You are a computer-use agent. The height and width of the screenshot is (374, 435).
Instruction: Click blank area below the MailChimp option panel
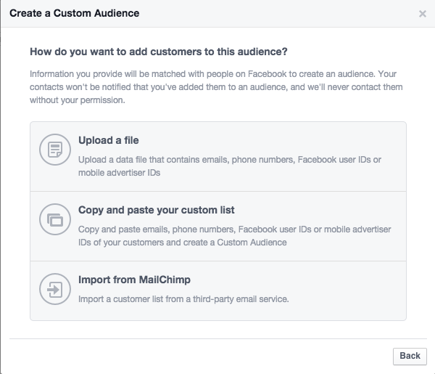217,329
